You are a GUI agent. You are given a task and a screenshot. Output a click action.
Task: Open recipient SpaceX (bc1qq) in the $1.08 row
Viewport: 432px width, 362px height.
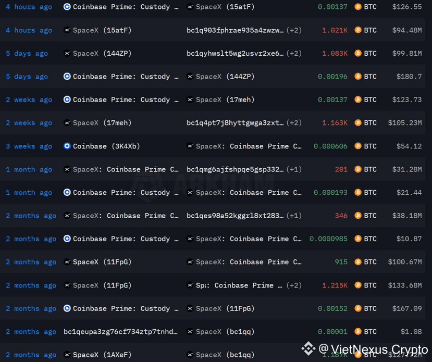click(225, 331)
